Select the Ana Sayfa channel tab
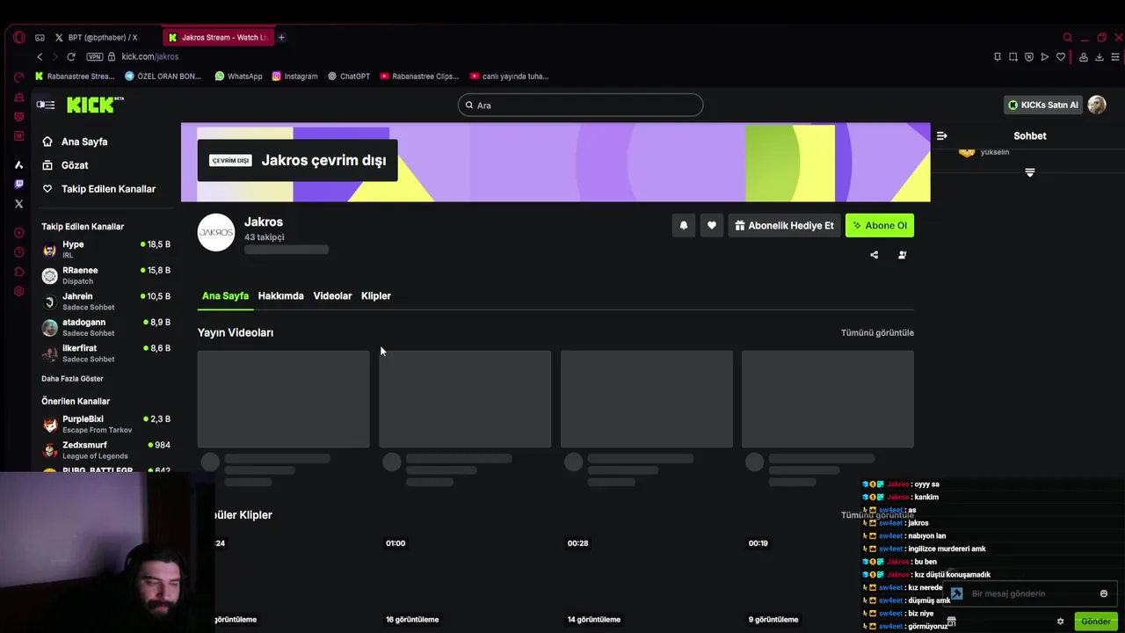Image resolution: width=1125 pixels, height=633 pixels. [x=225, y=296]
